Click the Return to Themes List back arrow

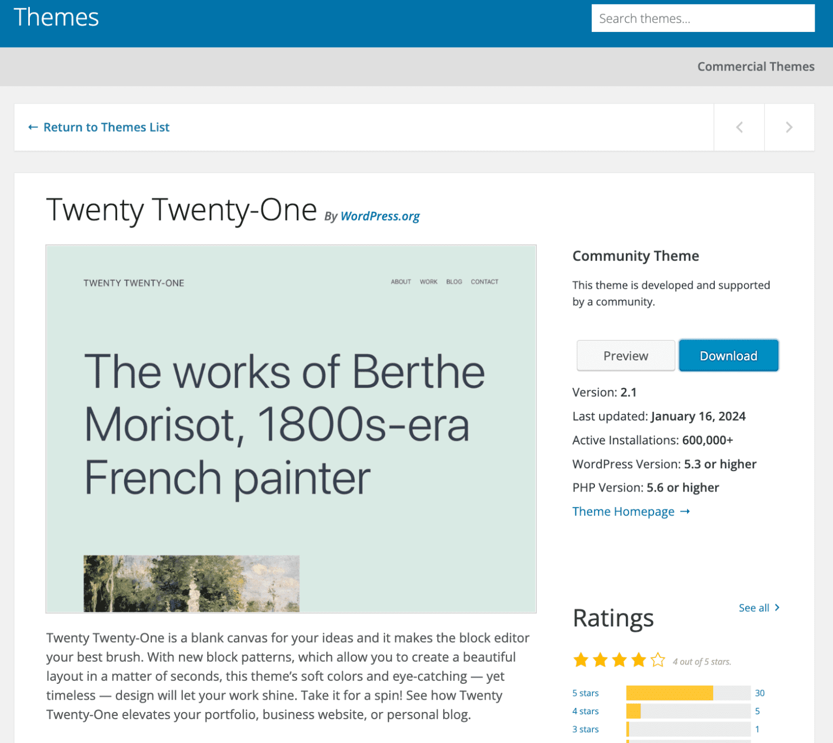tap(33, 127)
